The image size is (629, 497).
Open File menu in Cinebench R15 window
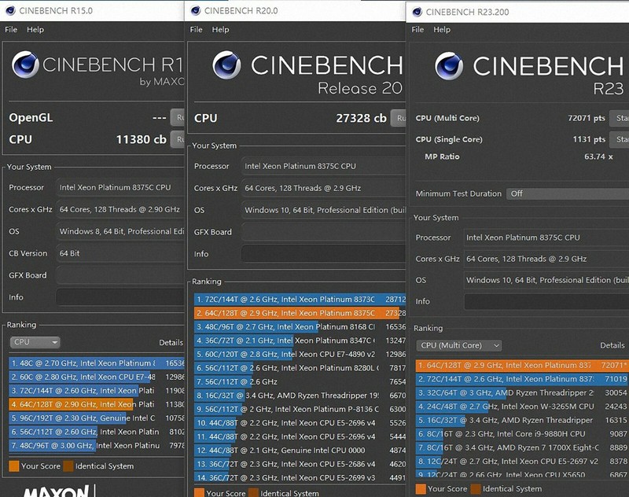click(11, 29)
